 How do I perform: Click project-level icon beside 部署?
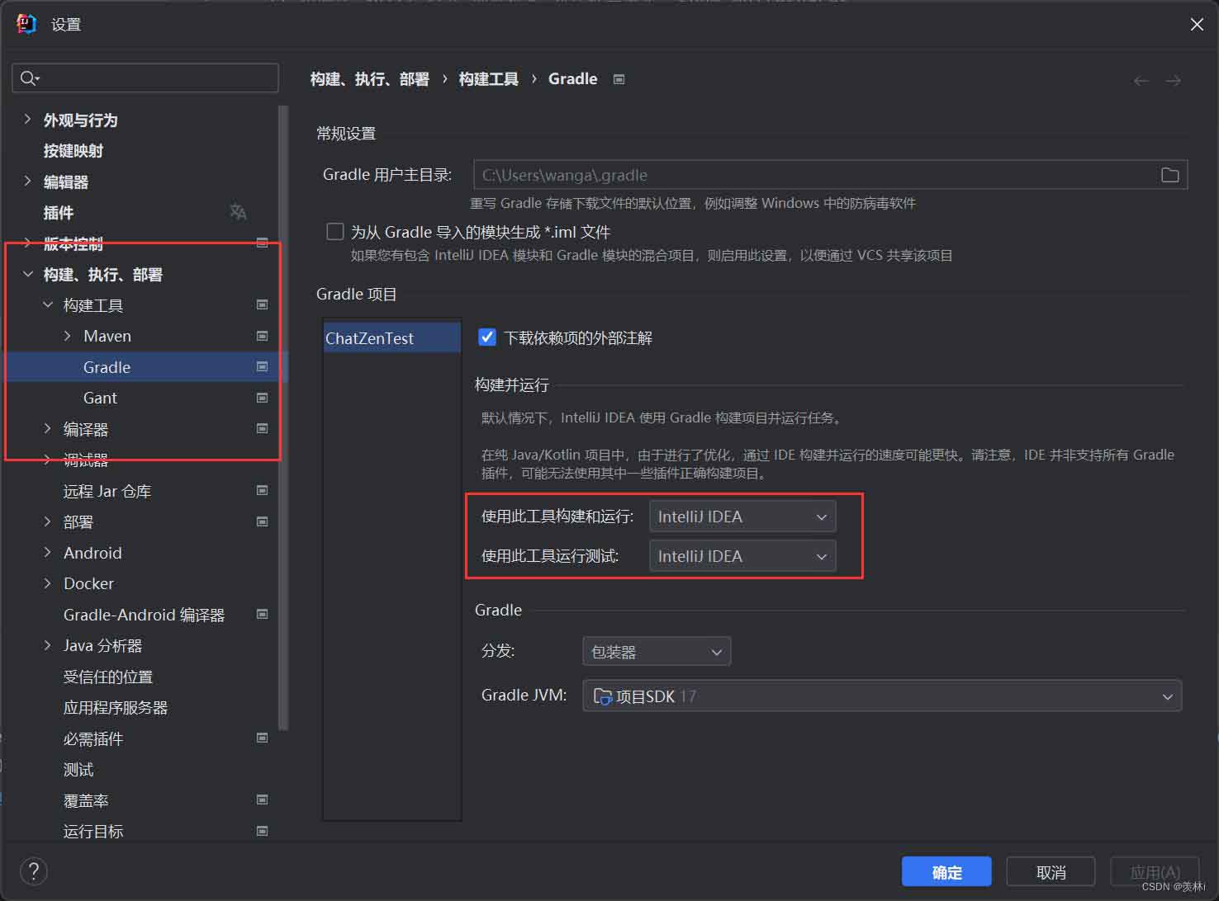coord(262,521)
